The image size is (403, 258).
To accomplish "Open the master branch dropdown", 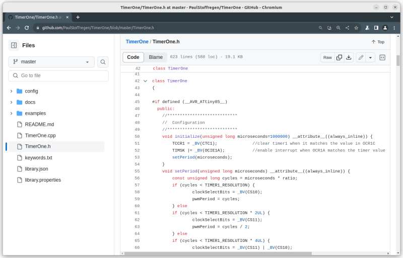I will (51, 62).
